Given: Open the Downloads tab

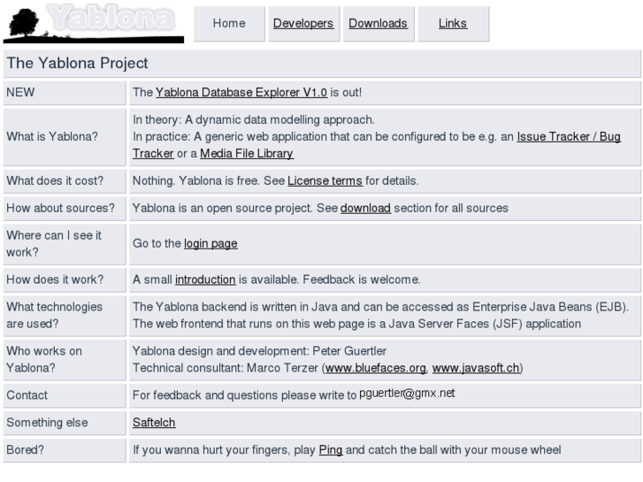Looking at the screenshot, I should pyautogui.click(x=378, y=23).
